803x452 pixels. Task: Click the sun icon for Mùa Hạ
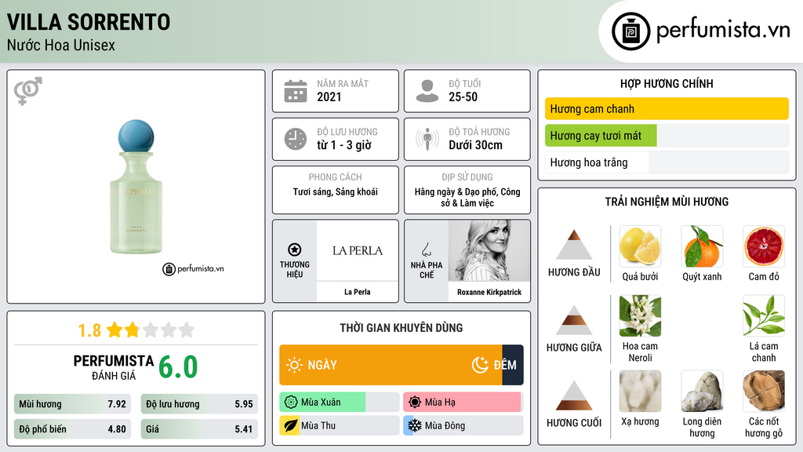(415, 403)
